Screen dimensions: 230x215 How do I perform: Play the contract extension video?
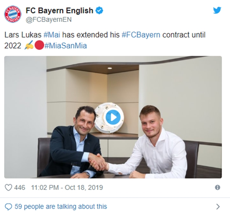[x=113, y=117]
